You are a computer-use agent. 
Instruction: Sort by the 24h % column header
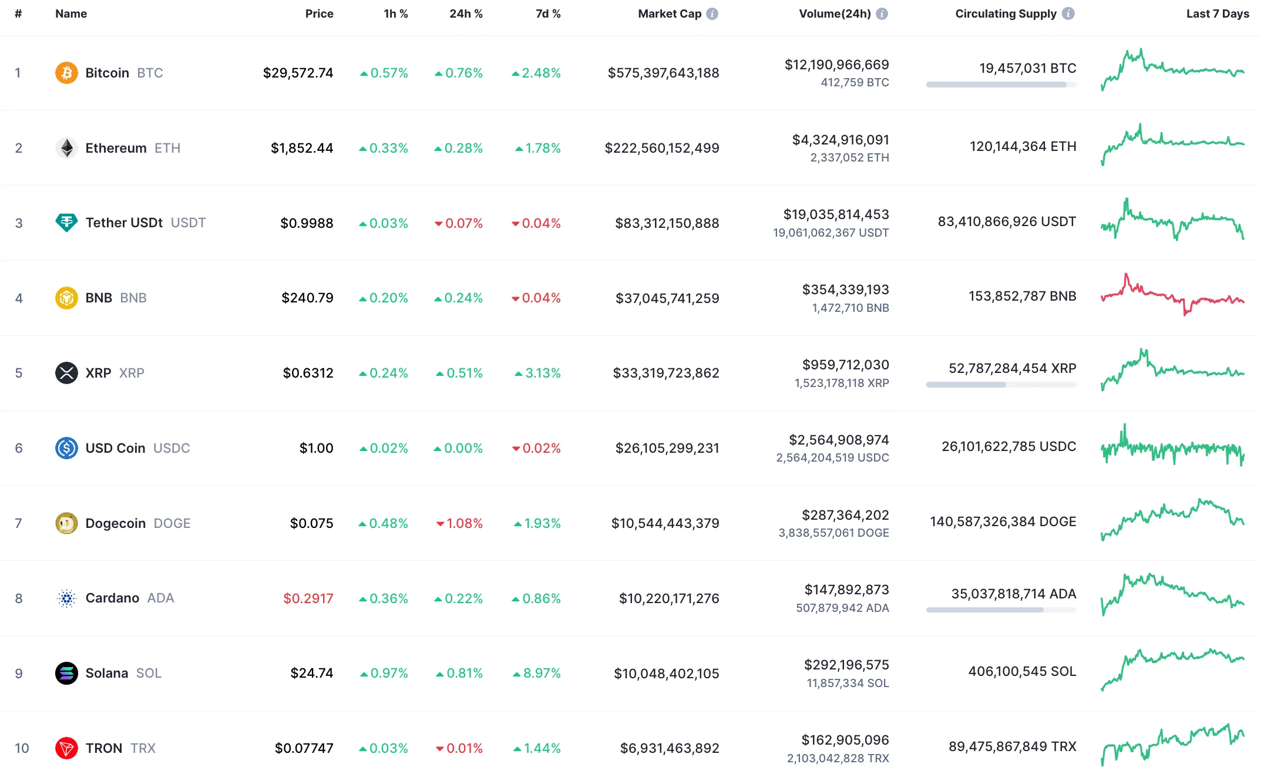(x=466, y=14)
